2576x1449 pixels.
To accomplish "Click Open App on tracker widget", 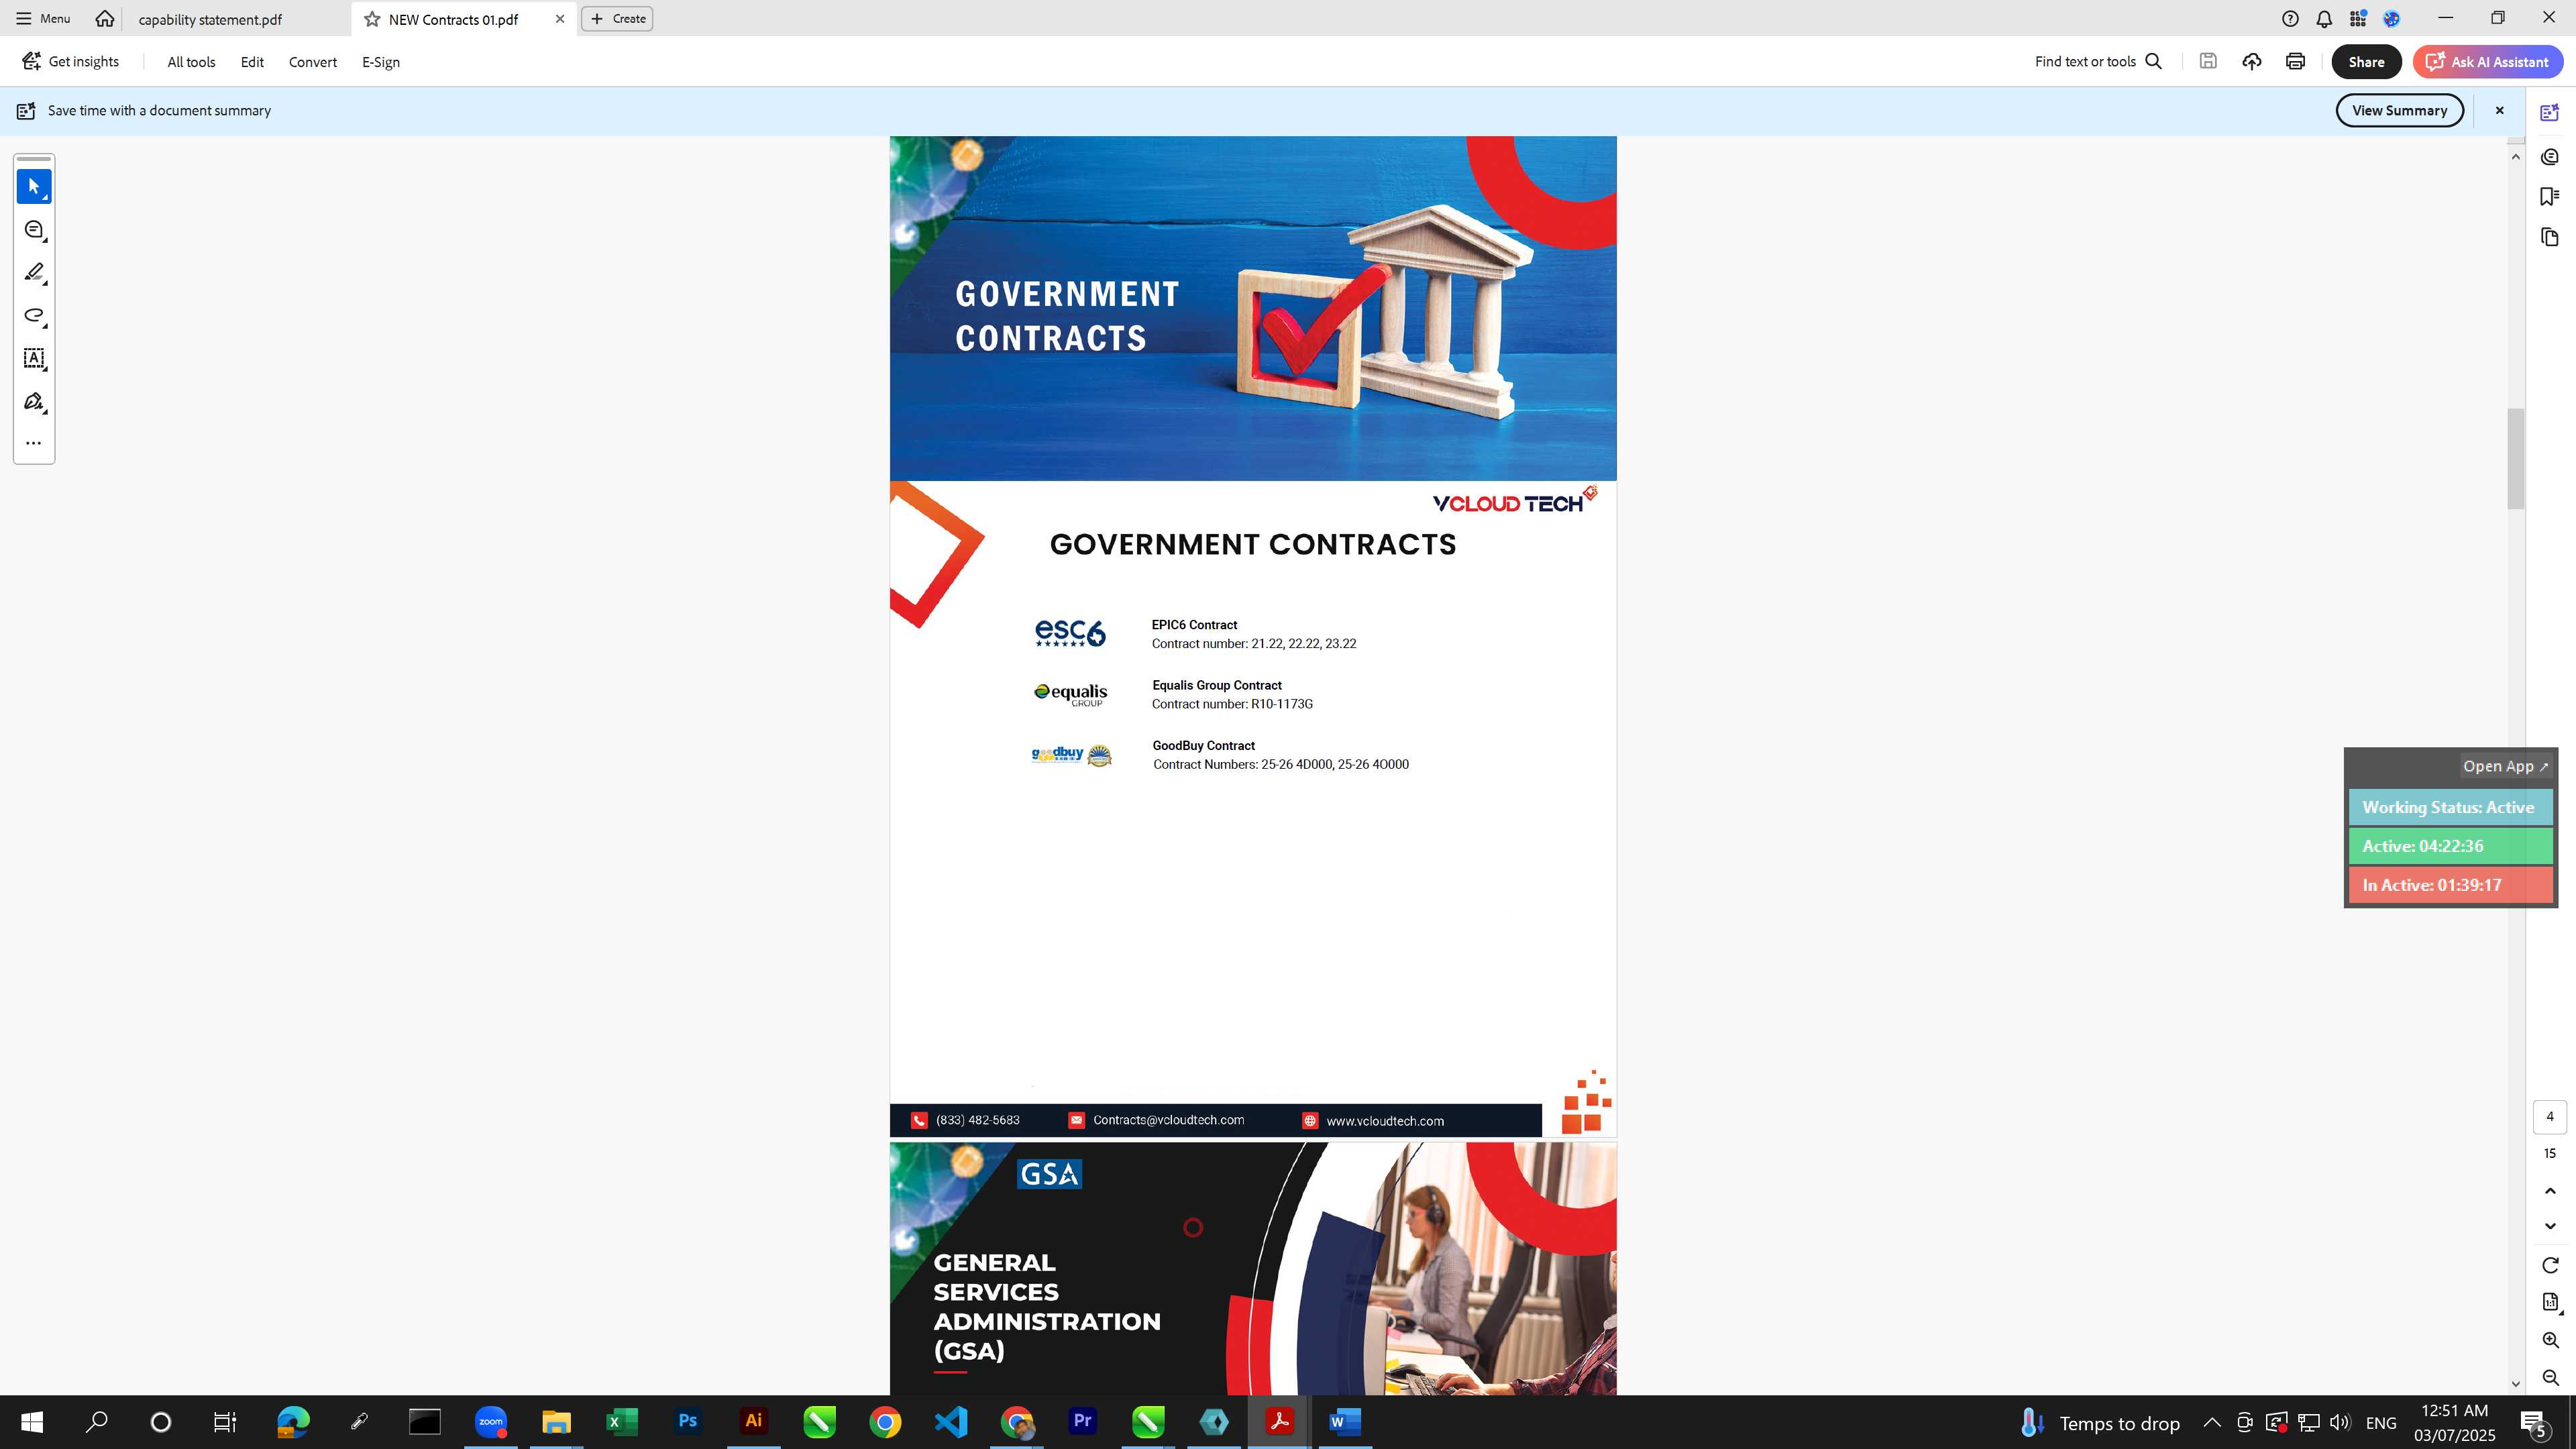I will (2505, 766).
